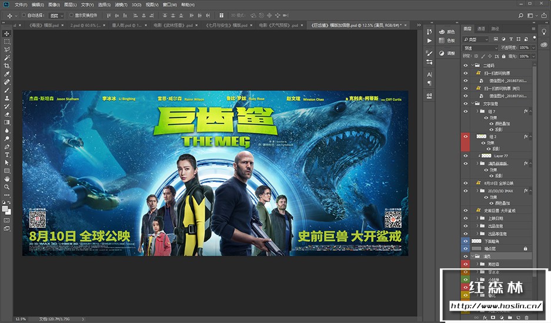Expand the 出品信息 group
This screenshot has width=551, height=323.
[477, 226]
